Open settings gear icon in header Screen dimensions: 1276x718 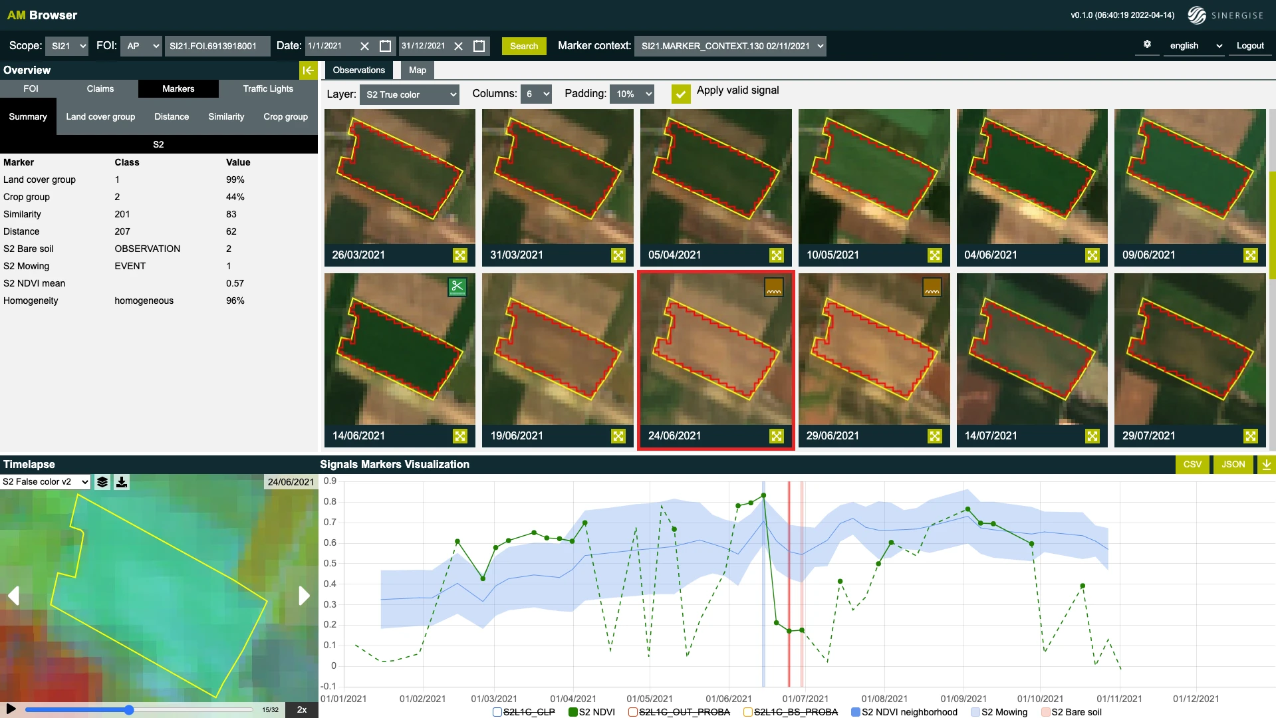[x=1147, y=45]
